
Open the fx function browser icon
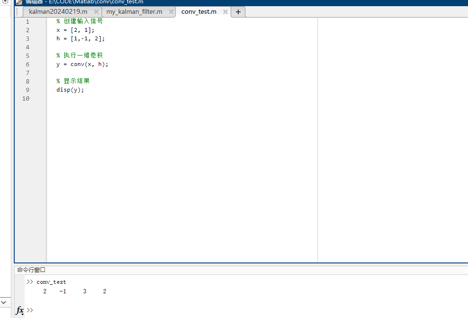point(20,310)
